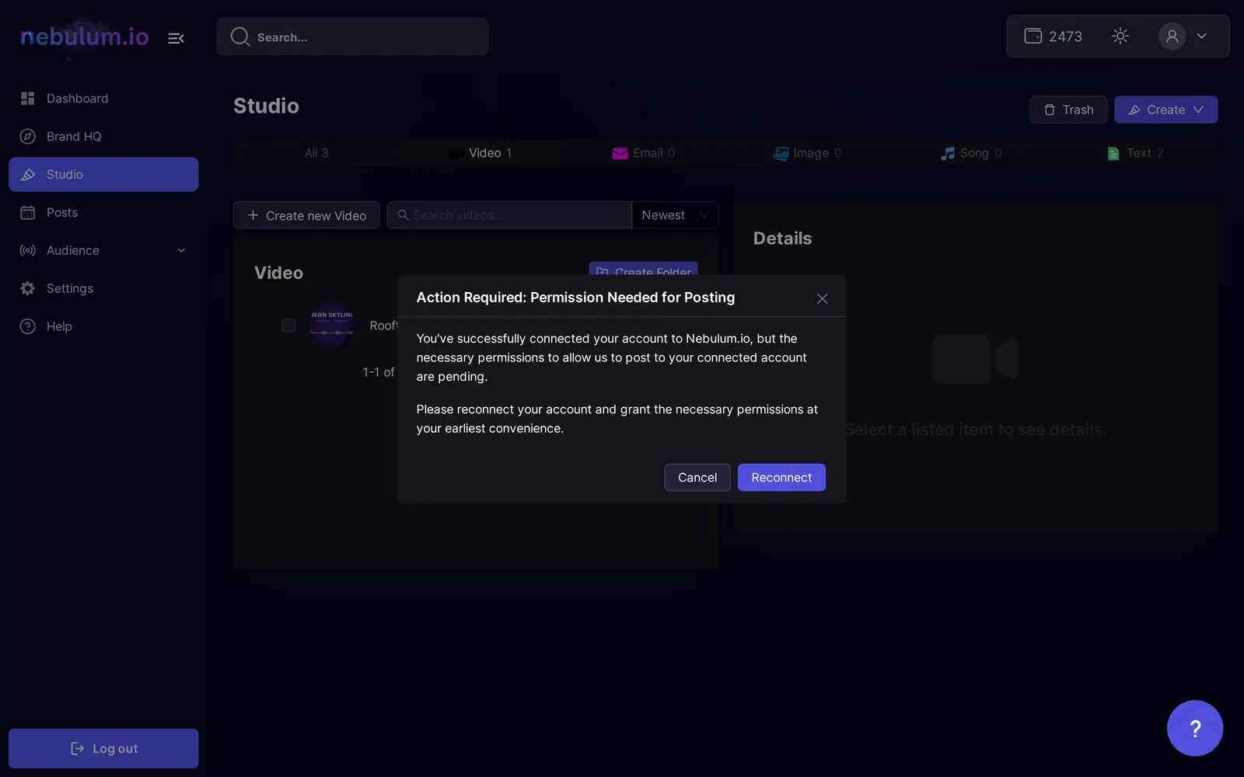
Task: Open the Create dropdown
Action: tap(1165, 110)
